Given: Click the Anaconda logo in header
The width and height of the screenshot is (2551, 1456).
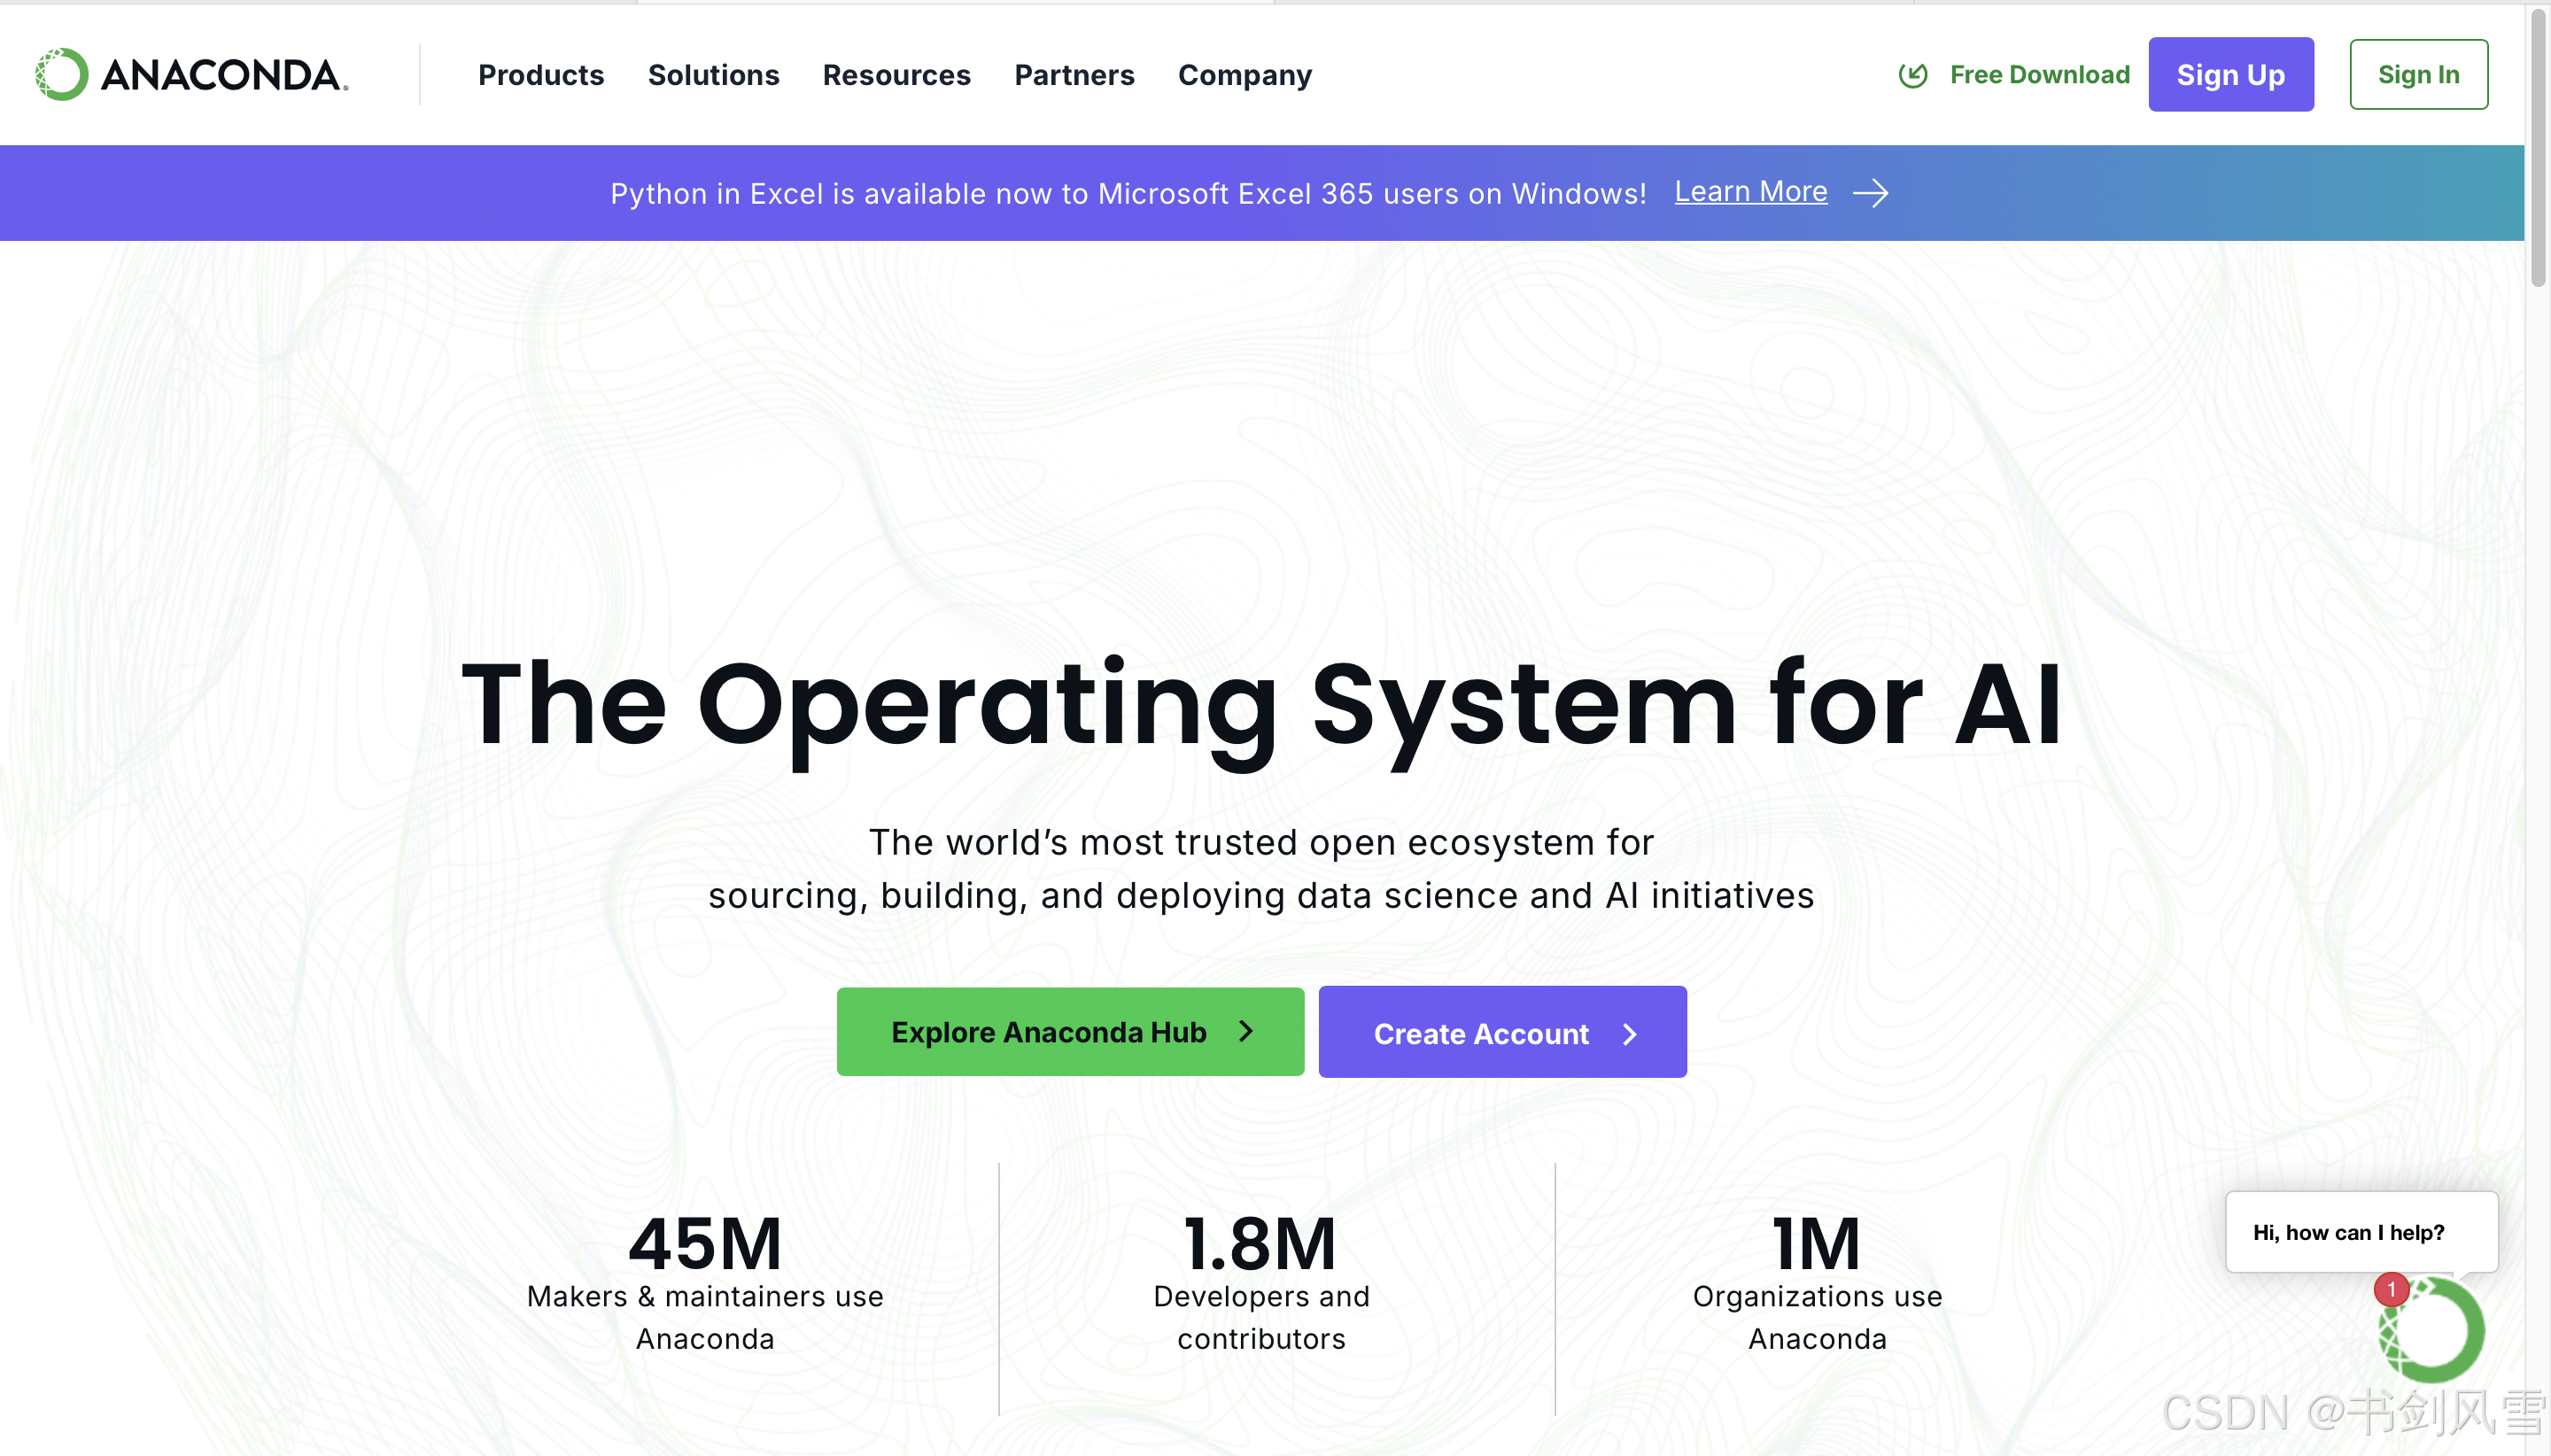Looking at the screenshot, I should click(x=192, y=75).
